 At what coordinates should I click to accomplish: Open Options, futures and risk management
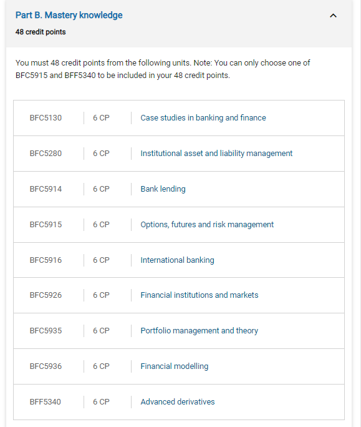click(x=207, y=224)
